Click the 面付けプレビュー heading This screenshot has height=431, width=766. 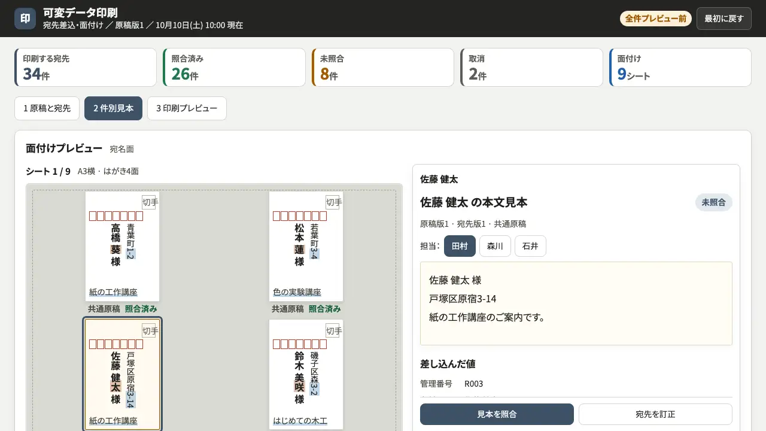pyautogui.click(x=64, y=148)
